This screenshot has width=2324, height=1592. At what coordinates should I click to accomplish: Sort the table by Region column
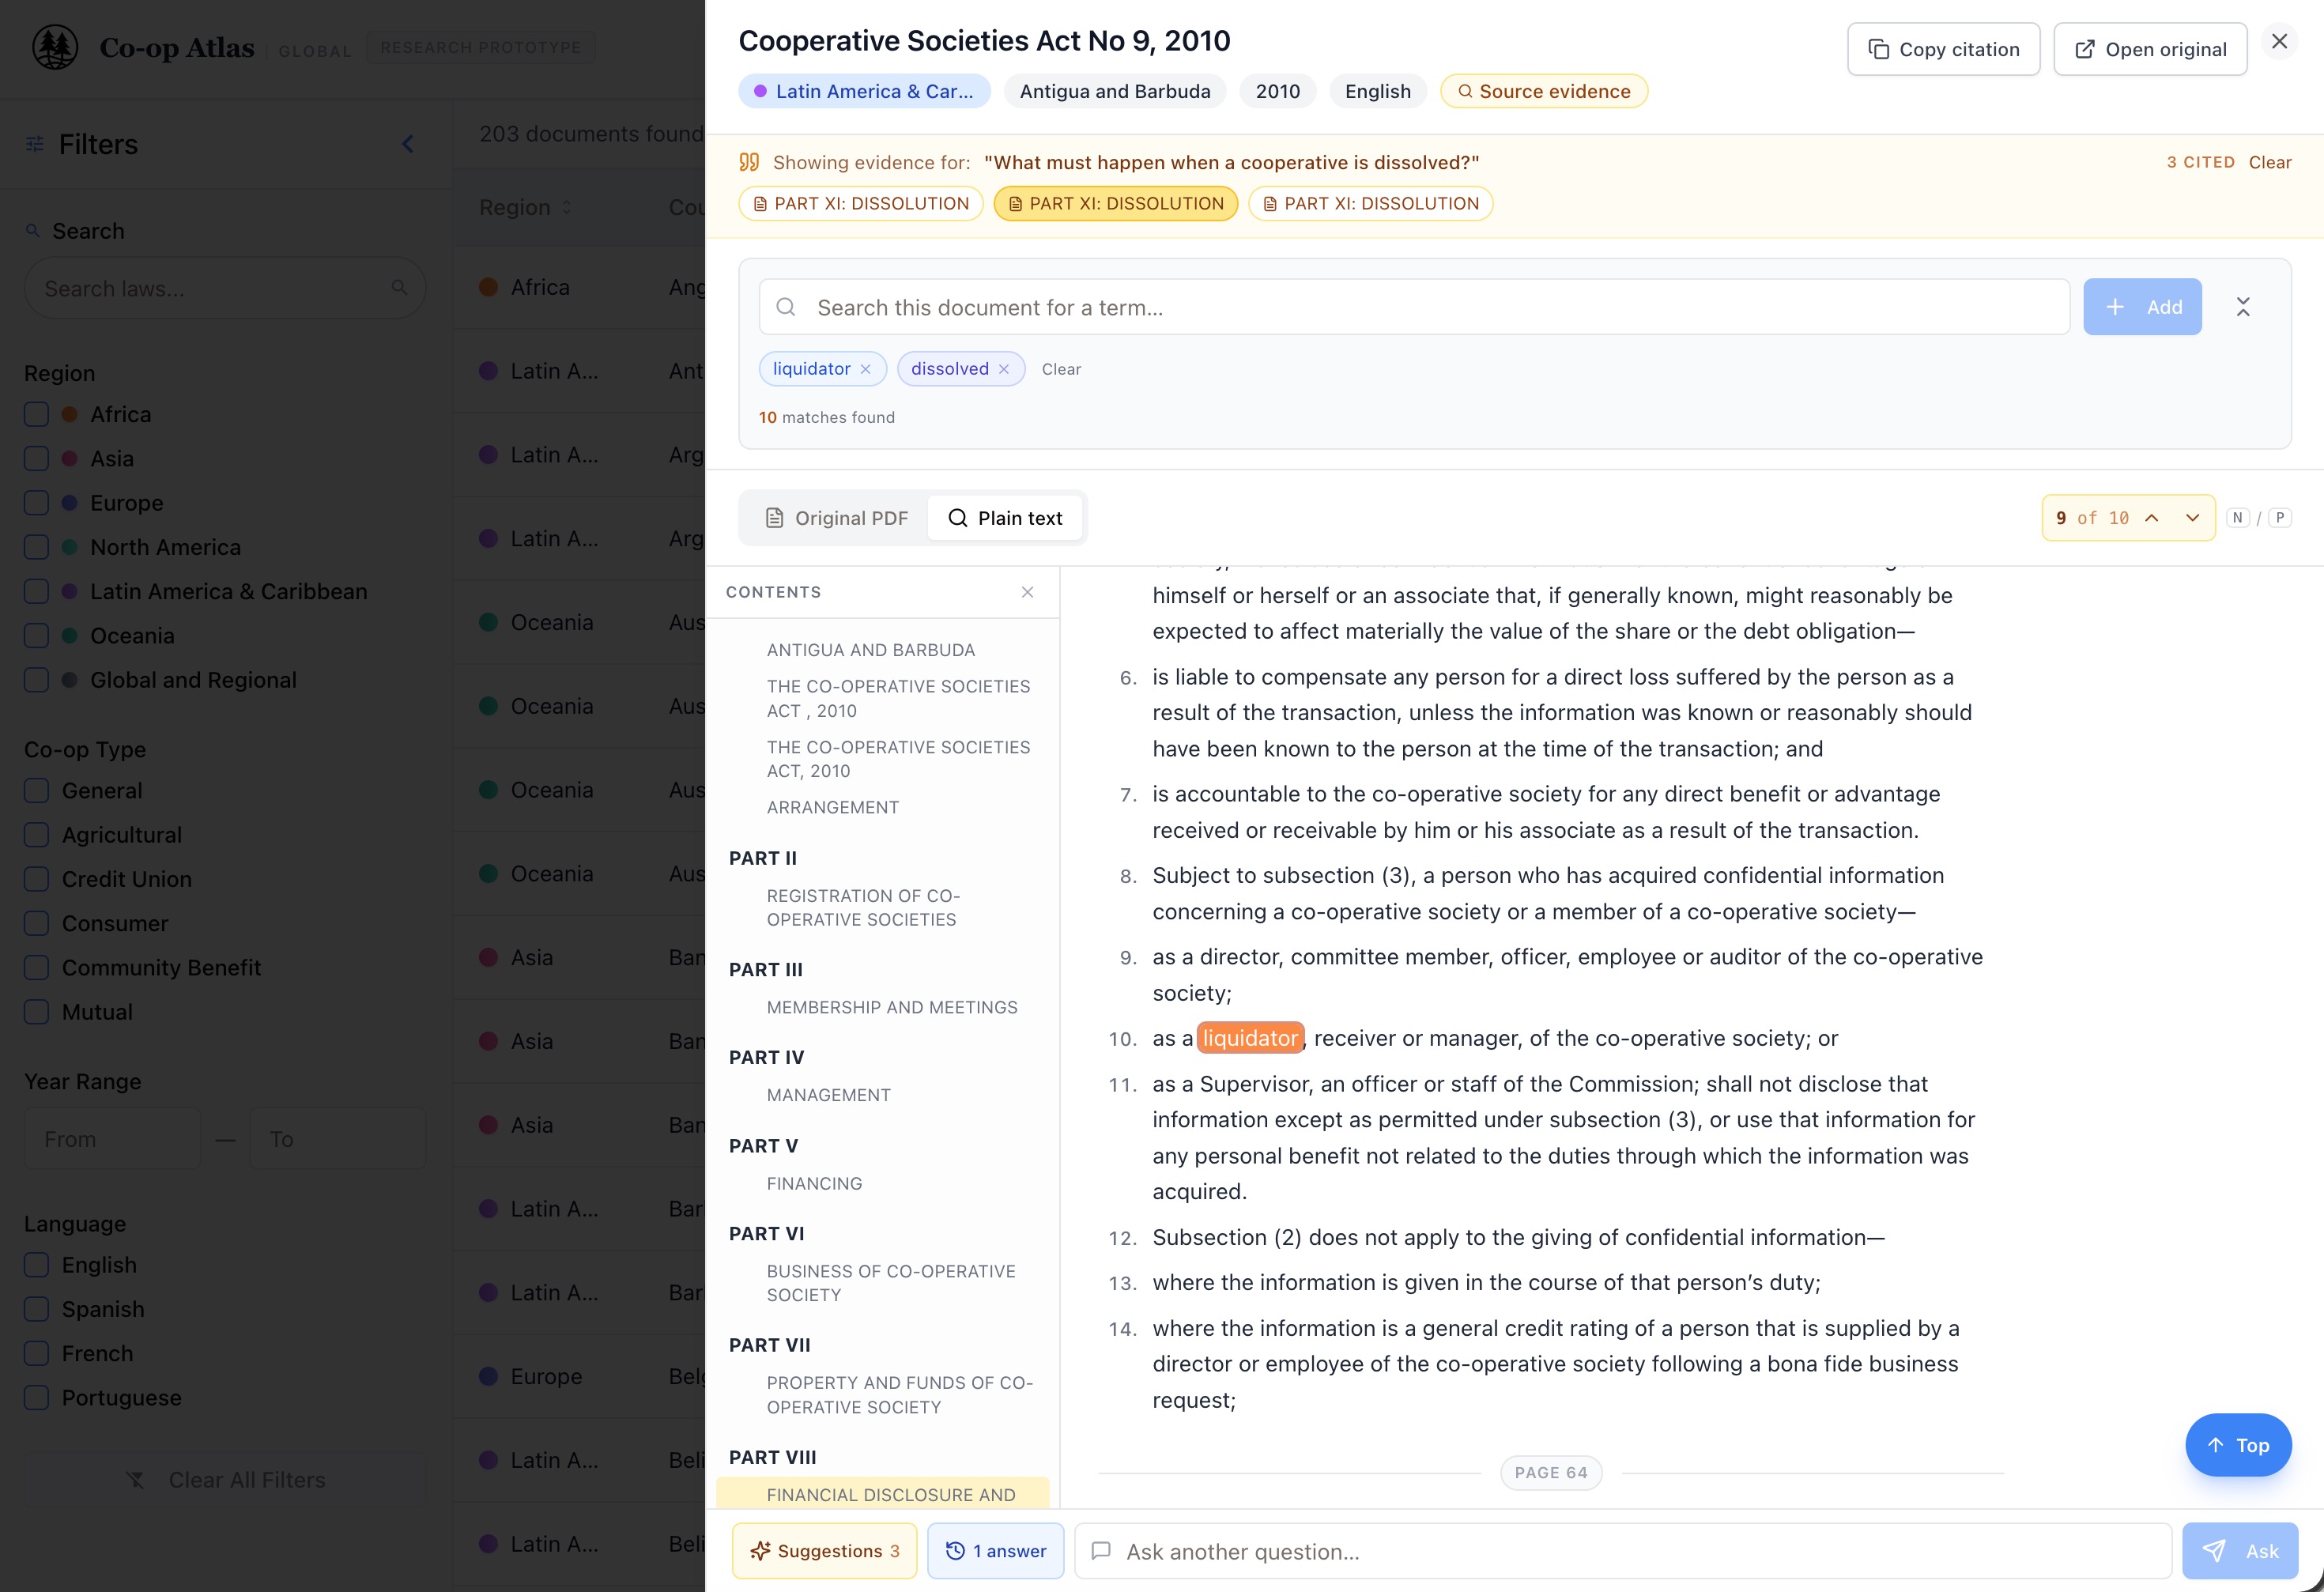[525, 207]
